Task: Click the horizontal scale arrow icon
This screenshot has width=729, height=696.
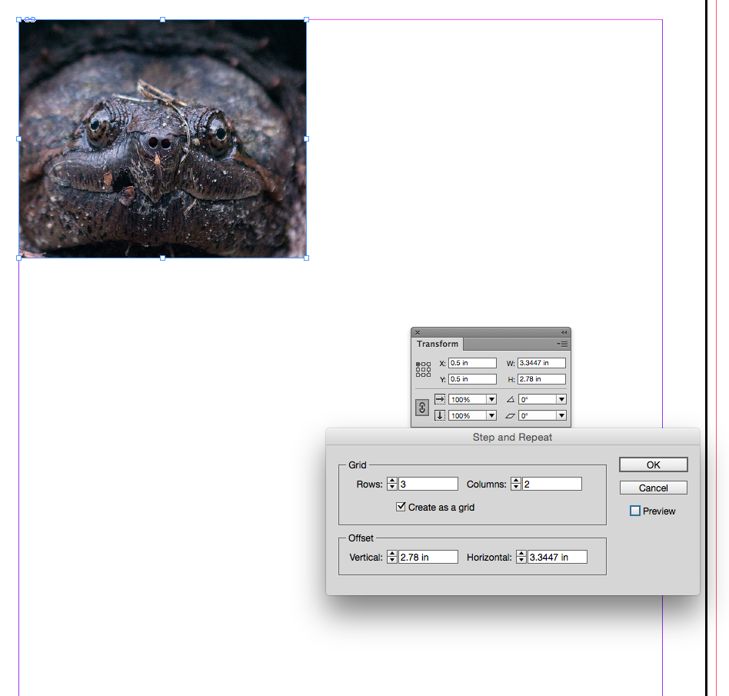Action: (438, 399)
